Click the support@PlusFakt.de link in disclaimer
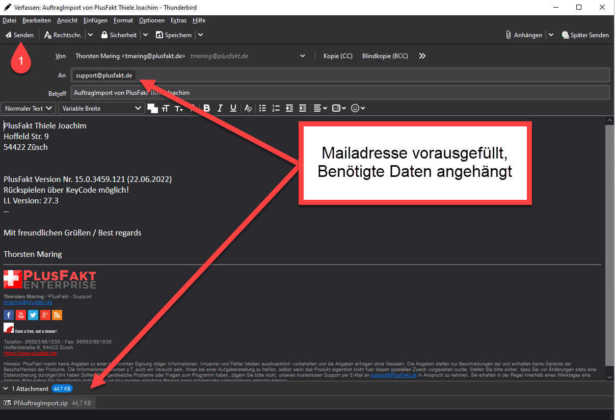This screenshot has height=420, width=615. (393, 375)
